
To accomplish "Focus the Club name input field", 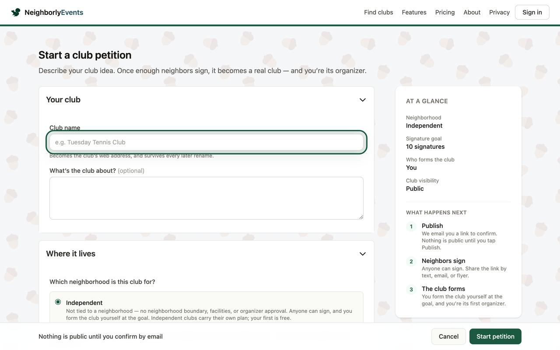I will click(x=206, y=142).
